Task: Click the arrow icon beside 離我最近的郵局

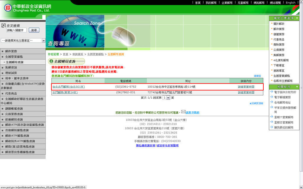Action: point(272,127)
